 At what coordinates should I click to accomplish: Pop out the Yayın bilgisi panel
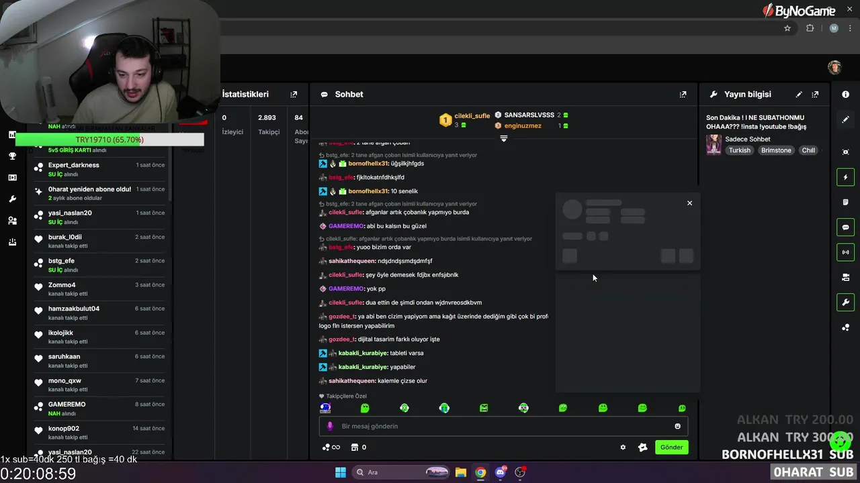click(815, 95)
